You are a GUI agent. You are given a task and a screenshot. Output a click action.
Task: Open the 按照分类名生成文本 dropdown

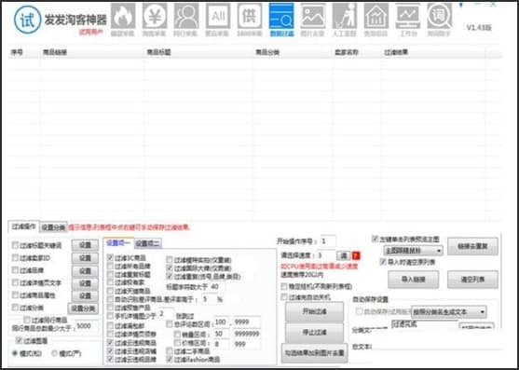click(x=449, y=312)
